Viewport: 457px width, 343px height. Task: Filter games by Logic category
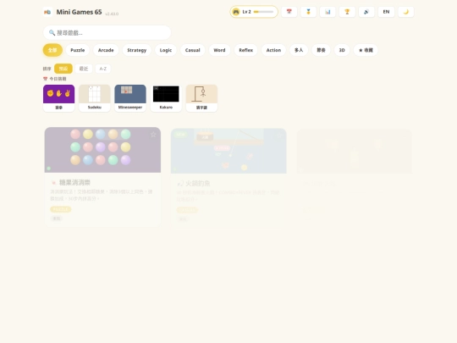click(x=166, y=50)
